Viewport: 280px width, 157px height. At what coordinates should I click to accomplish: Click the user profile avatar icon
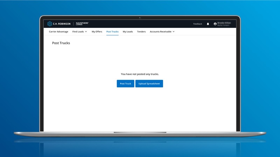[215, 24]
